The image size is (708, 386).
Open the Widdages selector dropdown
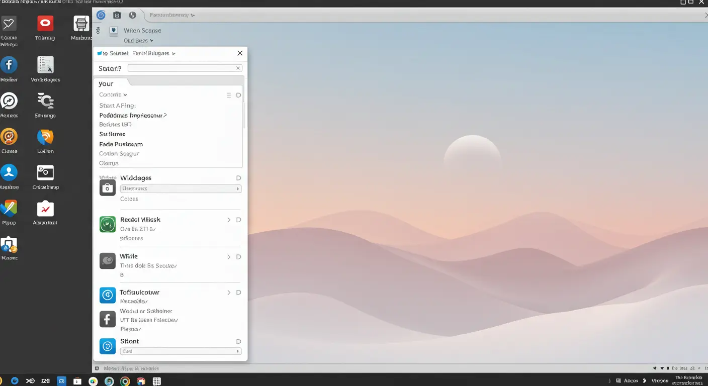click(181, 188)
